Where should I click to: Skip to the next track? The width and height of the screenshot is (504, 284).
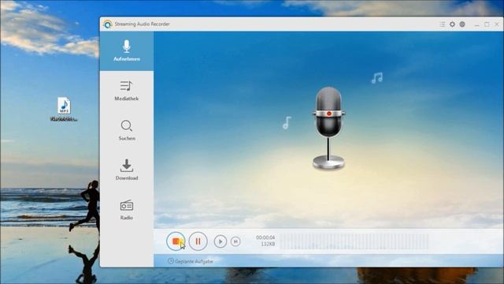coord(235,241)
